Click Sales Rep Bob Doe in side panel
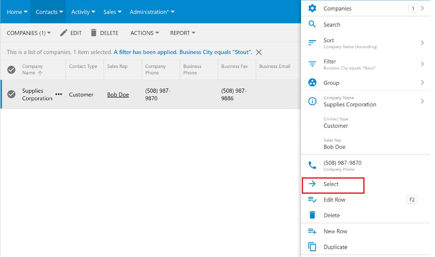Image resolution: width=435 pixels, height=257 pixels. coord(334,143)
